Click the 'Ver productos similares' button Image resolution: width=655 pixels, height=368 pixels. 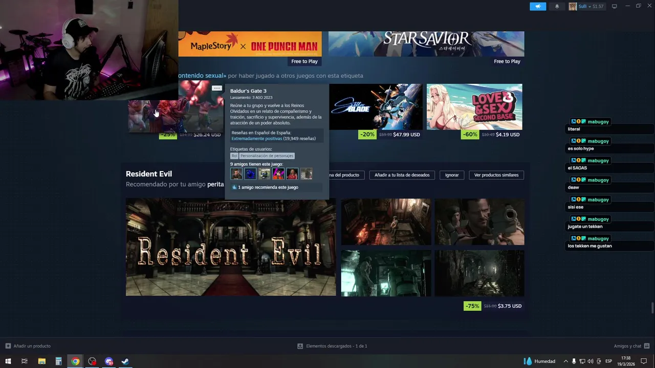coord(496,175)
